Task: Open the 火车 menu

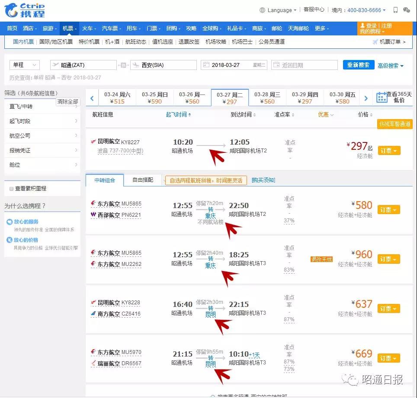Action: (89, 28)
